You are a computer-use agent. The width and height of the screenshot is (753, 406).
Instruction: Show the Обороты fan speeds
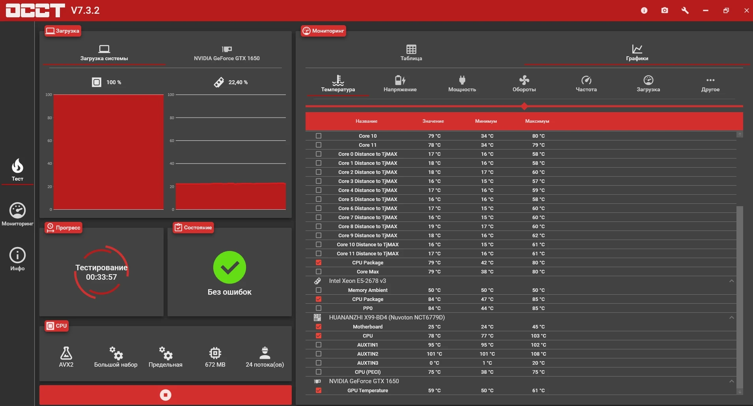click(524, 84)
